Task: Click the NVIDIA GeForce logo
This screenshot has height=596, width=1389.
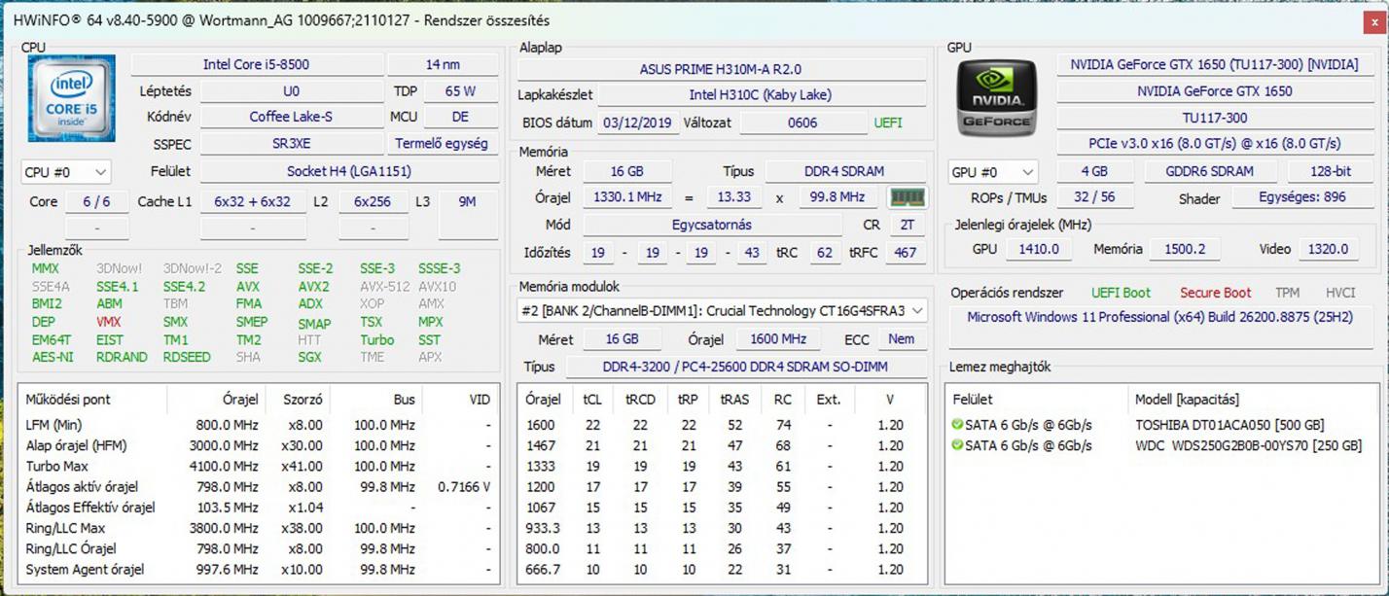Action: pos(998,97)
